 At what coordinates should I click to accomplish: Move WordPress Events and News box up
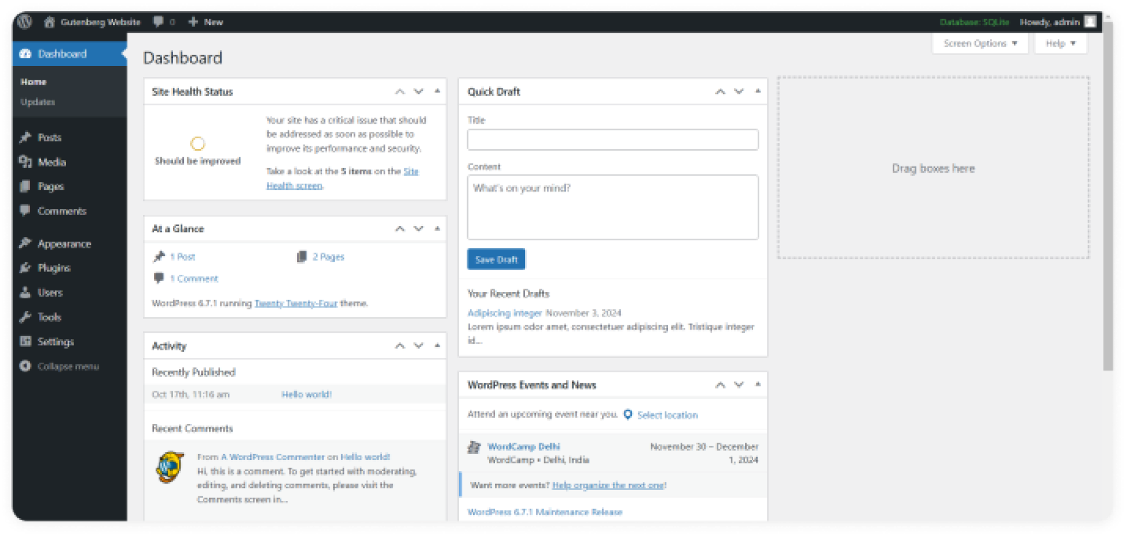(720, 385)
